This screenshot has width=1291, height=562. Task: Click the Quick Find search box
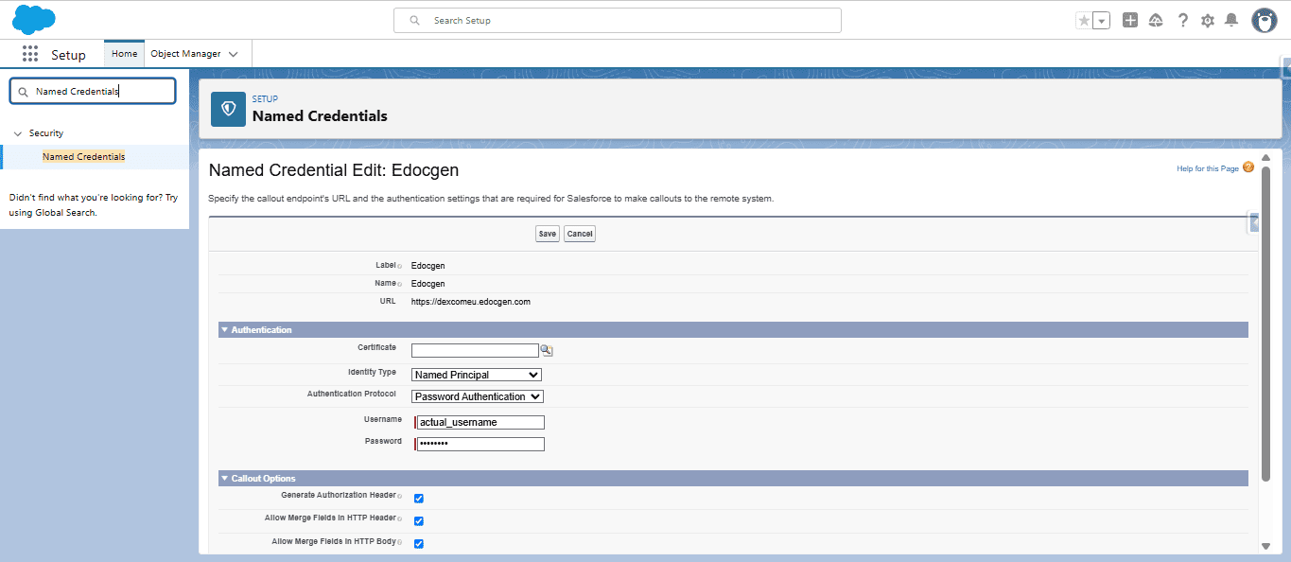tap(93, 92)
